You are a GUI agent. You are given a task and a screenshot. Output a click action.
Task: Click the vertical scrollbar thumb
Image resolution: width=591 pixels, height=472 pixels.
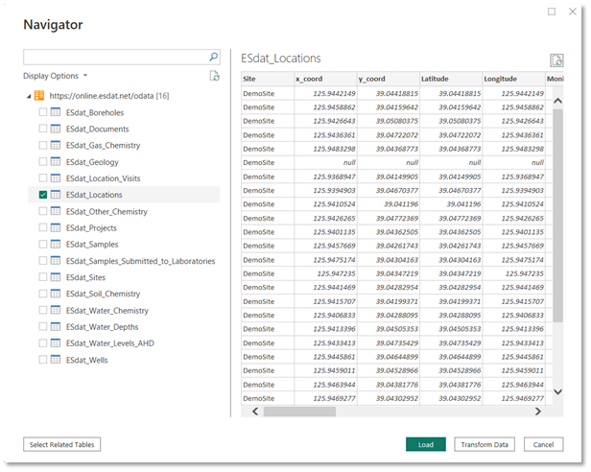click(557, 216)
